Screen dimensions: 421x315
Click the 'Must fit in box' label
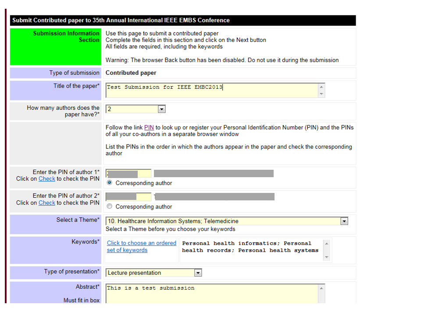(82, 300)
